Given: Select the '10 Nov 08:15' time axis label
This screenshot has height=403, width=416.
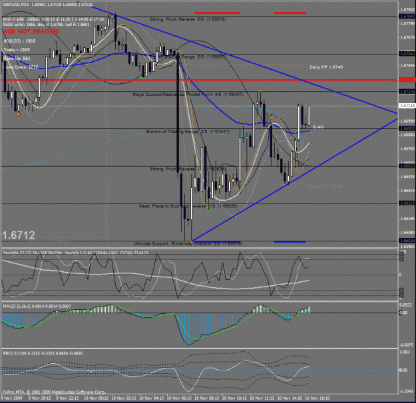Looking at the screenshot, I should pos(207,398).
